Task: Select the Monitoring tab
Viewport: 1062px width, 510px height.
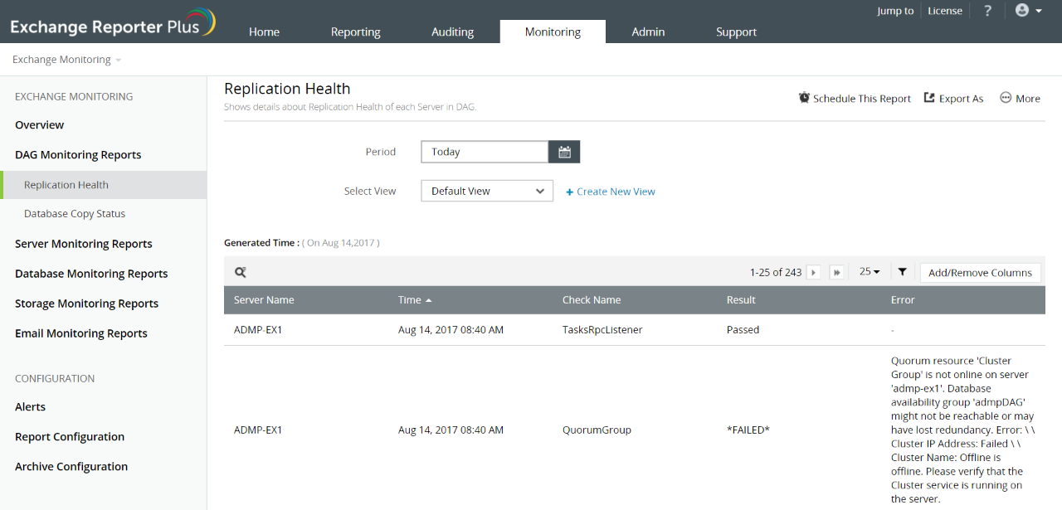Action: coord(553,32)
